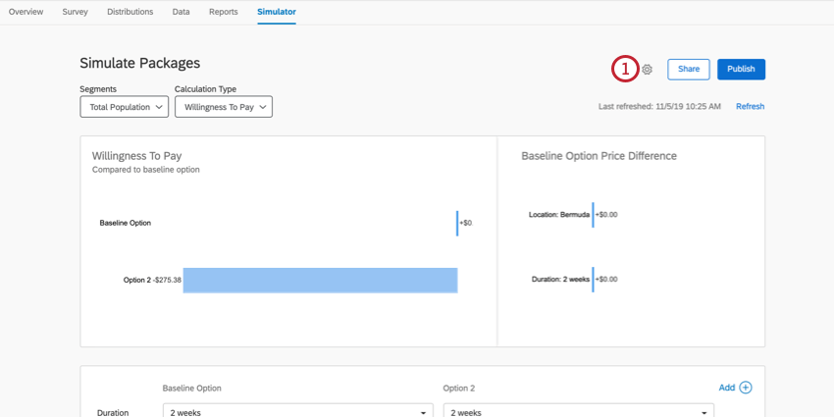Click the blue Publish button
This screenshot has width=834, height=417.
point(741,69)
